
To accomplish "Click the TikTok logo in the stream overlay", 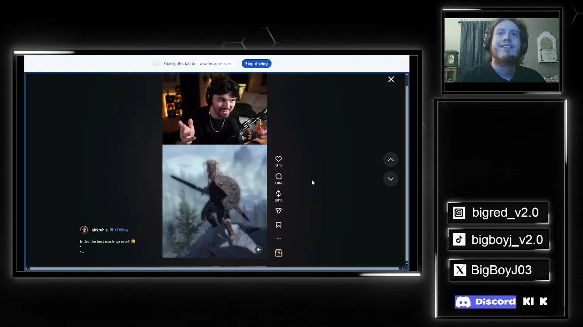I will (459, 240).
